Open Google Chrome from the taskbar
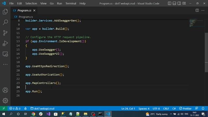This screenshot has width=208, height=117. tap(33, 114)
